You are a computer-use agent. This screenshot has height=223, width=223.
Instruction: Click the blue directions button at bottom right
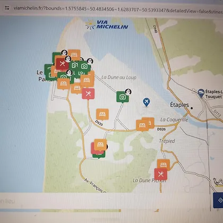218,200
